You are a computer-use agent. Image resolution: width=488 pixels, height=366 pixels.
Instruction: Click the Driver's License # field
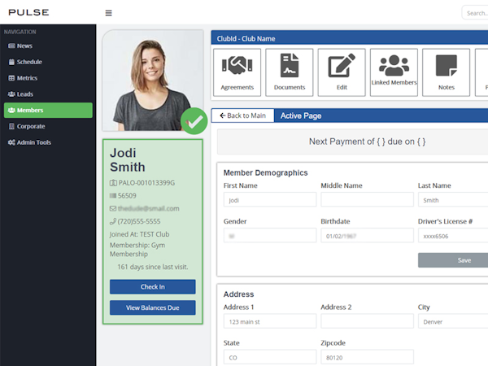[x=453, y=236]
